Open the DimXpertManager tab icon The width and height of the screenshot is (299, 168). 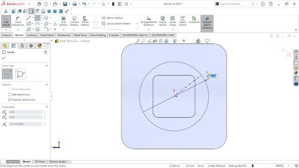pos(31,46)
